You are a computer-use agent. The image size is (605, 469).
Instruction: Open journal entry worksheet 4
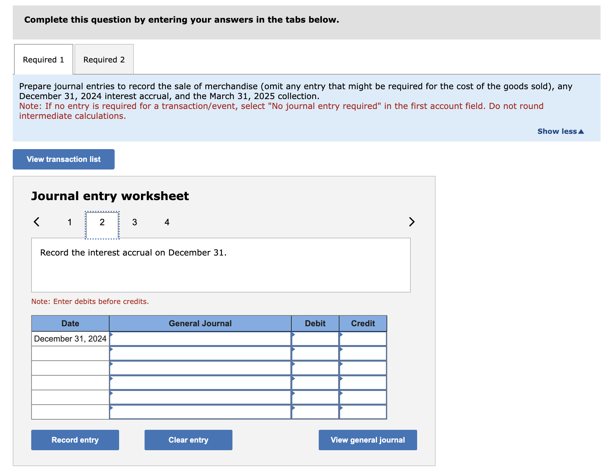[x=167, y=222]
